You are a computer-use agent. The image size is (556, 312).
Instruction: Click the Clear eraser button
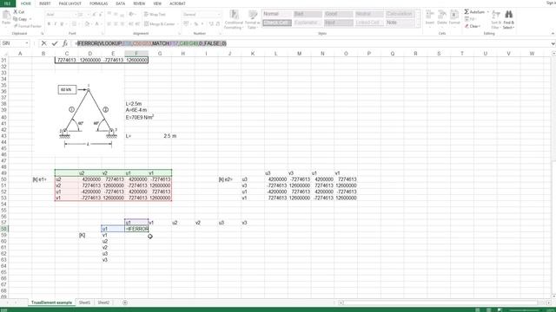click(x=473, y=26)
